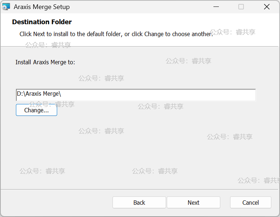Click the 'Araxis Merge Setup' window title
The height and width of the screenshot is (217, 280).
(42, 7)
